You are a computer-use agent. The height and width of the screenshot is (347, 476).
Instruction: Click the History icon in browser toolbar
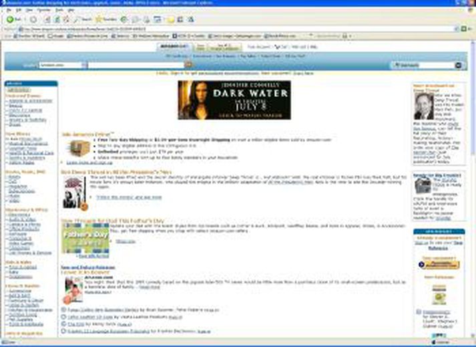click(x=124, y=19)
